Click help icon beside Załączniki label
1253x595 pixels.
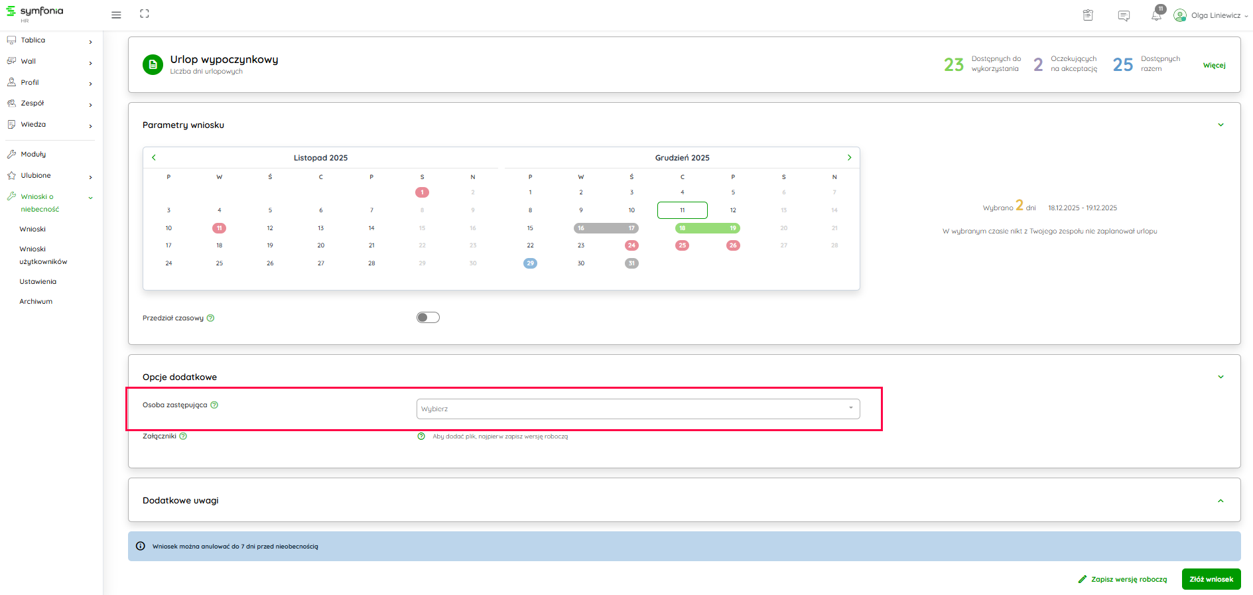click(x=183, y=436)
